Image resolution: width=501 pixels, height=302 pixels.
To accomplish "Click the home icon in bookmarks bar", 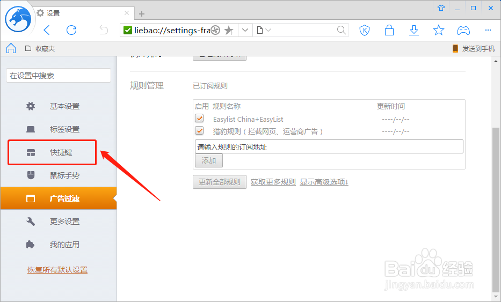I will click(x=11, y=48).
